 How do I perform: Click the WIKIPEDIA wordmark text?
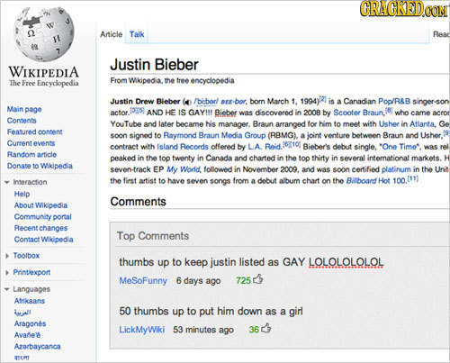[44, 72]
